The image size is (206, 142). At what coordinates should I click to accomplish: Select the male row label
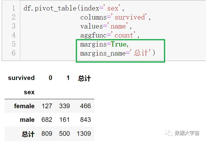coord(27,120)
